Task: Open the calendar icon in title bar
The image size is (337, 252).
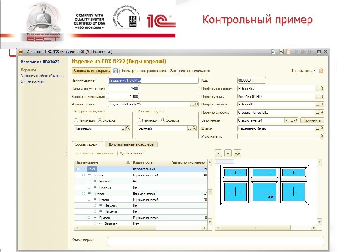Action: pyautogui.click(x=288, y=52)
